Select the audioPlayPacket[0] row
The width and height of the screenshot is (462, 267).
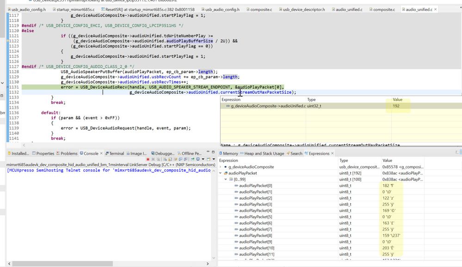321,185
